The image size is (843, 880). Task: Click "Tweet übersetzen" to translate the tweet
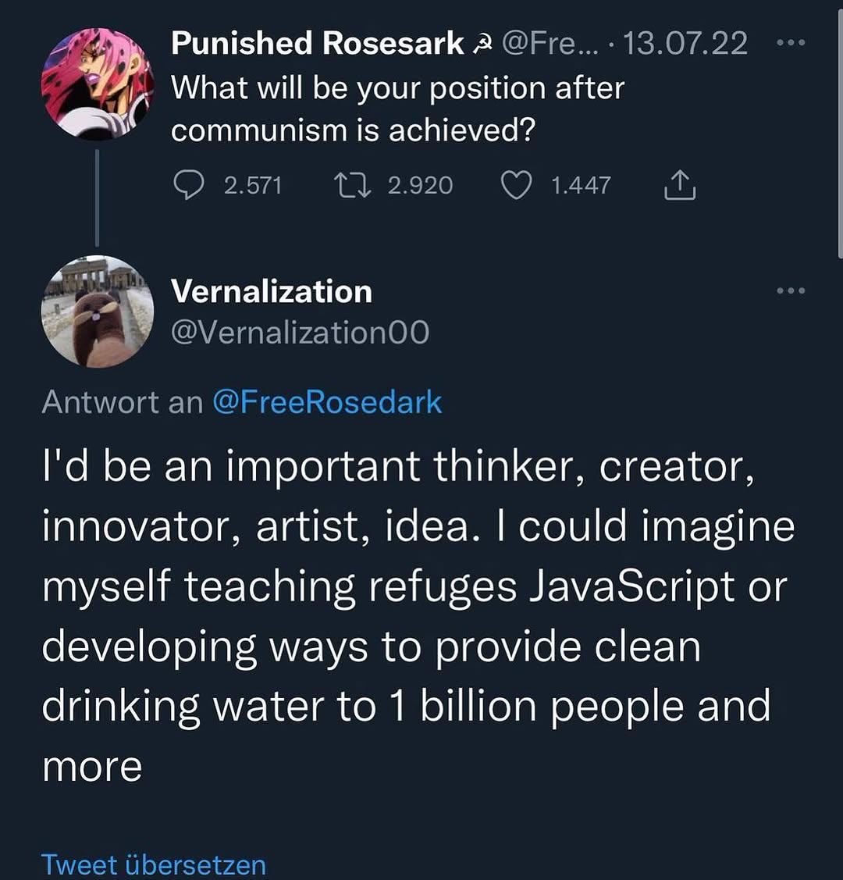[x=153, y=864]
